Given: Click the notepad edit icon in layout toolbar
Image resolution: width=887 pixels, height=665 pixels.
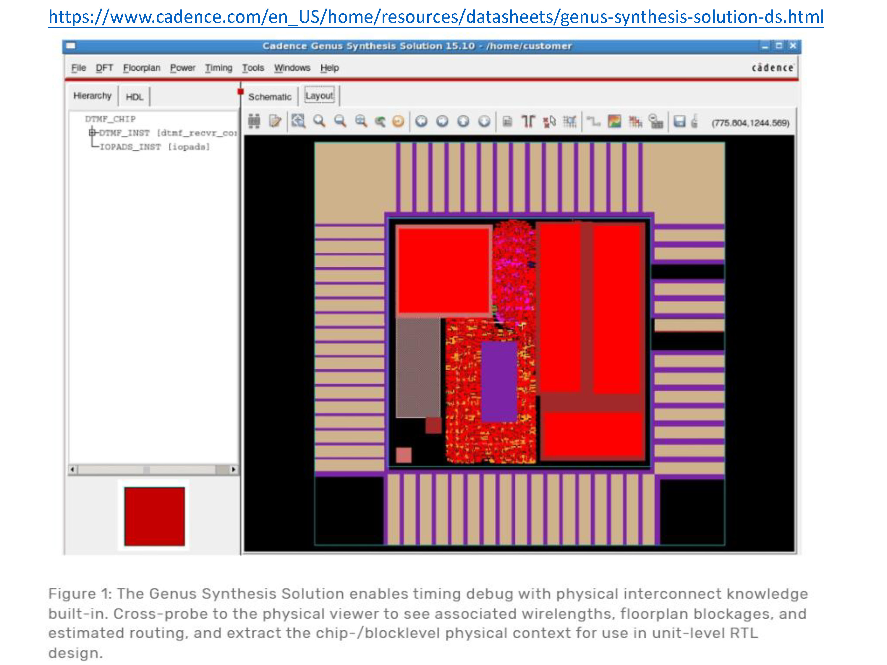Looking at the screenshot, I should click(275, 121).
